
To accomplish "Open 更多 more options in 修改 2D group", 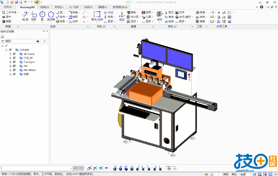I will point(110,21).
